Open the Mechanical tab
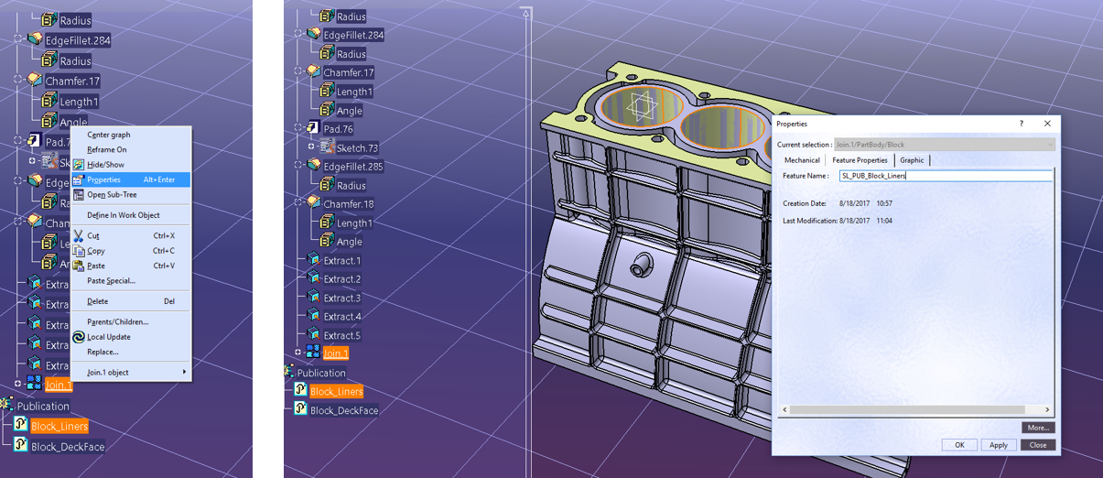The width and height of the screenshot is (1103, 478). [802, 160]
